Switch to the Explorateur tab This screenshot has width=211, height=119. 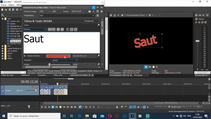pyautogui.click(x=25, y=75)
